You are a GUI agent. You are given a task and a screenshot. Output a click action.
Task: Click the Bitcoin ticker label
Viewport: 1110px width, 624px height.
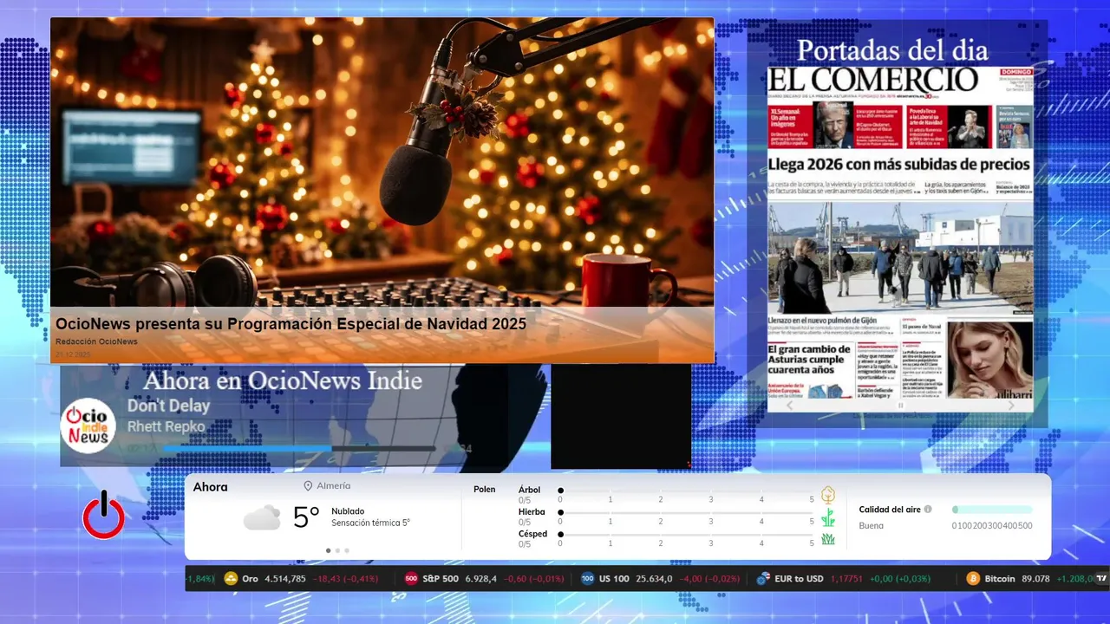point(1000,579)
